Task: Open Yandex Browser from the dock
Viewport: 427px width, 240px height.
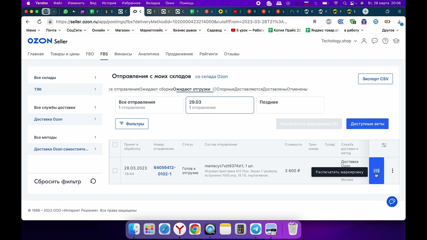Action: [180, 229]
